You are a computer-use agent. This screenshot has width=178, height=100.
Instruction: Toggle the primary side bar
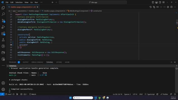click(153, 2)
